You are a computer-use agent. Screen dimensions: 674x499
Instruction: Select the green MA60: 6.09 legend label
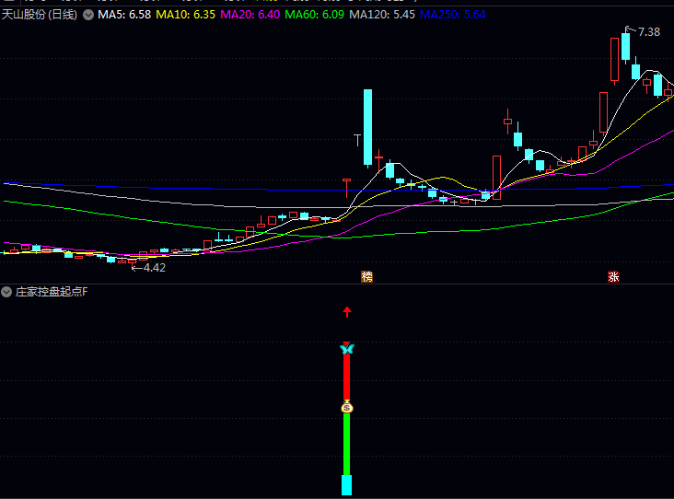(x=315, y=16)
